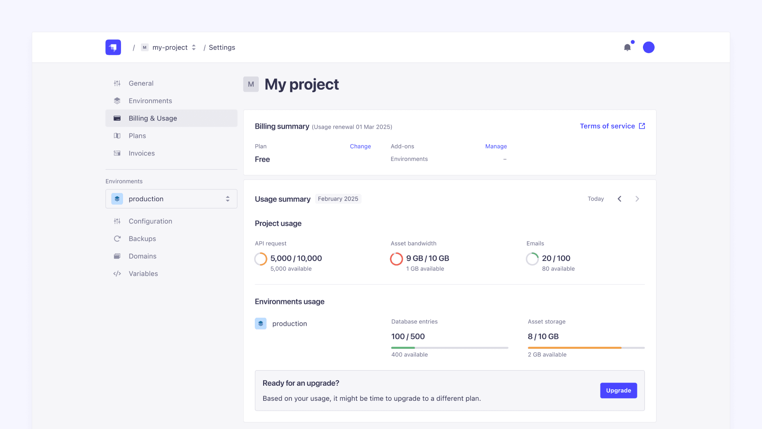Image resolution: width=762 pixels, height=429 pixels.
Task: Click the small M badge in breadcrumb
Action: click(x=144, y=47)
